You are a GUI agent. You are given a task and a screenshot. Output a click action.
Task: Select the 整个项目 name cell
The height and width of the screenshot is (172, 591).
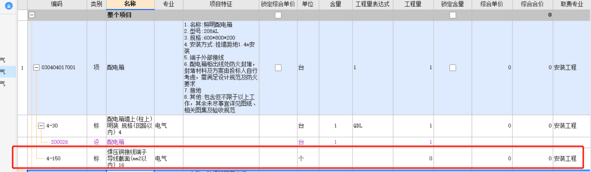130,15
